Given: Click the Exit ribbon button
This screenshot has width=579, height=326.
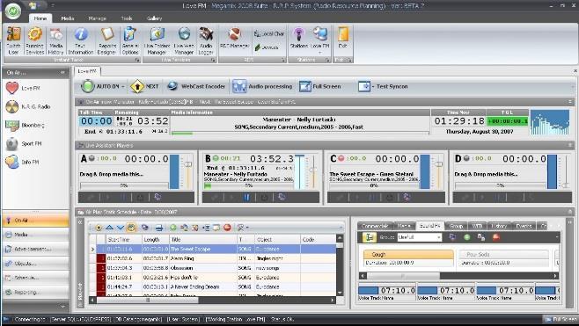Looking at the screenshot, I should click(x=342, y=39).
